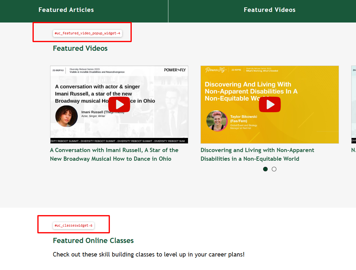Click the #uc_classeswidget-6 label

[x=74, y=225]
